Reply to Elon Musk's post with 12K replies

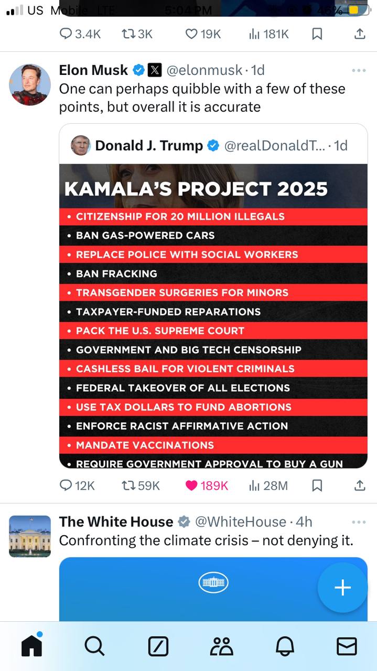coord(67,486)
